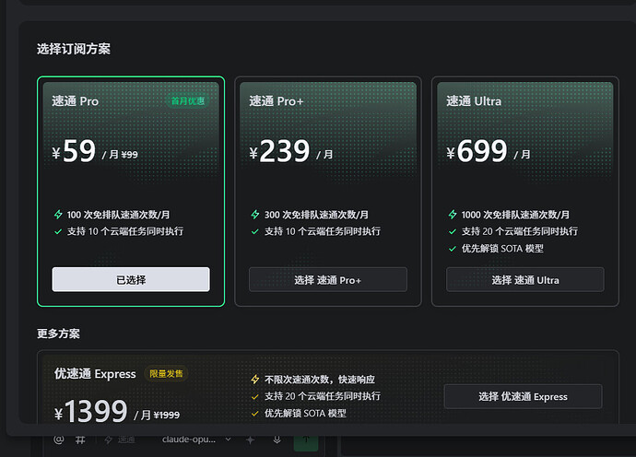The height and width of the screenshot is (457, 636).
Task: Click checkmark beside 支持 10 个云端任务 in 速通 Pro card
Action: point(58,231)
